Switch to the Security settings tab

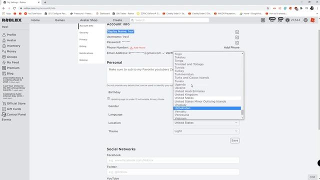pyautogui.click(x=84, y=32)
